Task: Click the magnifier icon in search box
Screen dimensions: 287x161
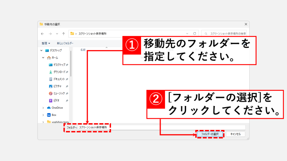Action: [x=206, y=34]
